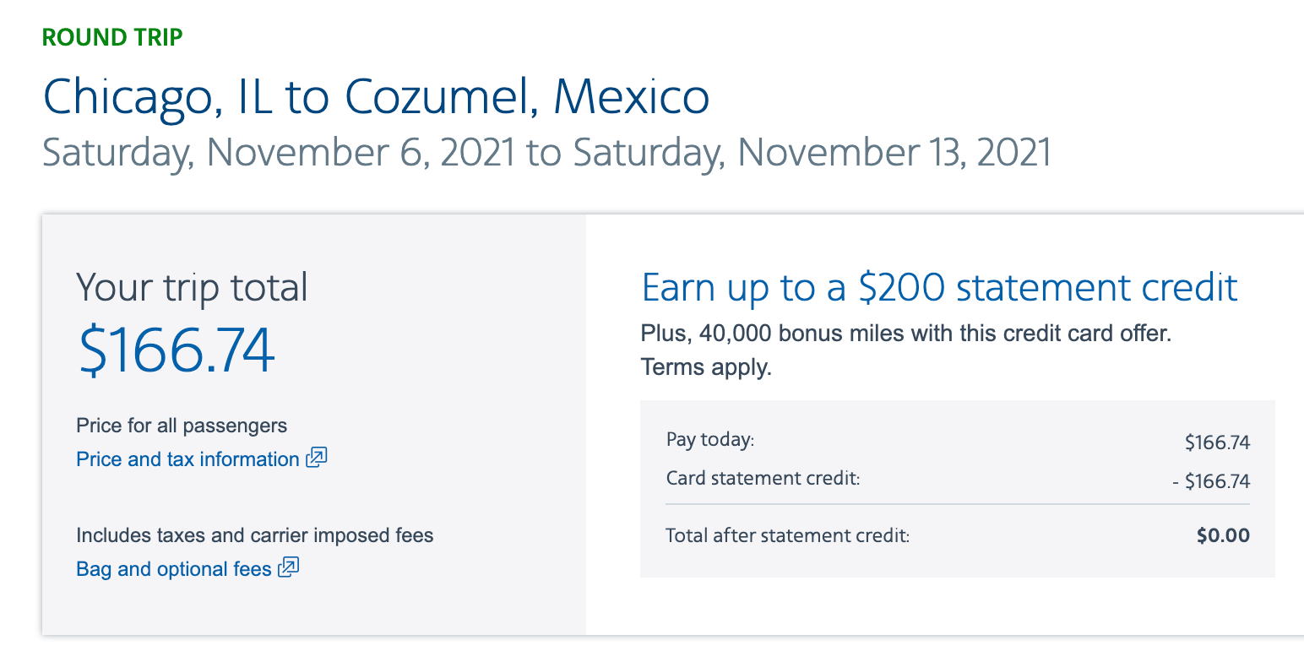Image resolution: width=1304 pixels, height=662 pixels.
Task: Click the November 6 to November 13 date line
Action: 546,153
